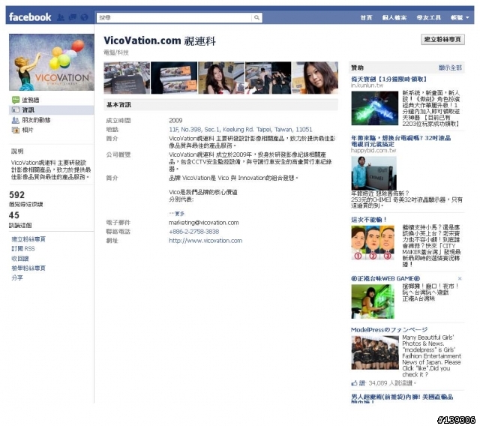Click sidebar 建立粉絲專頁 link
480x426 pixels.
tap(28, 239)
